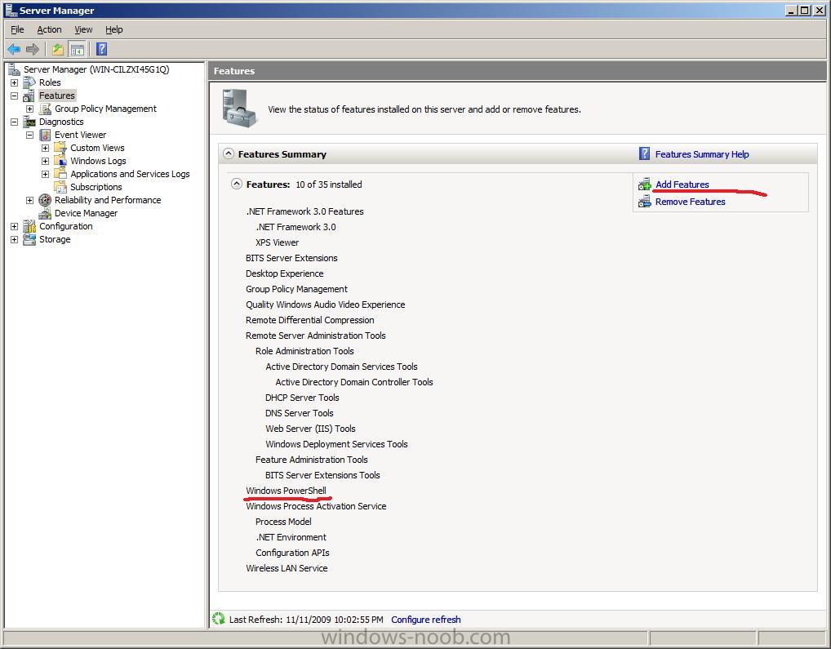Collapse the Features tree node

tap(15, 96)
